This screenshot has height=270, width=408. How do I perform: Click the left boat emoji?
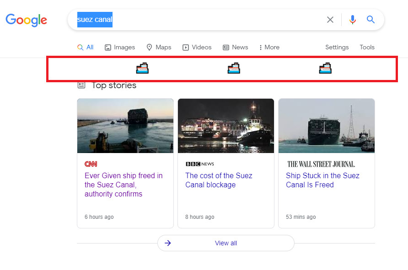[142, 69]
